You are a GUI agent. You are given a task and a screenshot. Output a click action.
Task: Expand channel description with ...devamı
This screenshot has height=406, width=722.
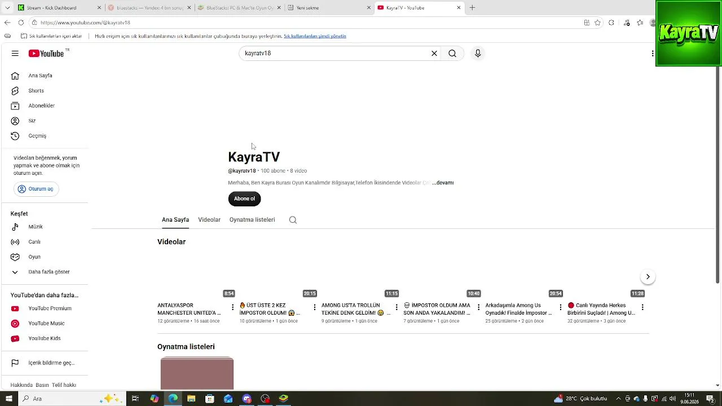point(443,183)
